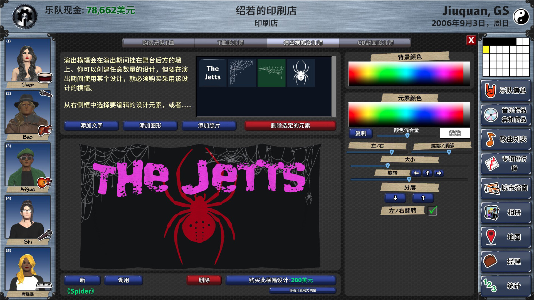Open 专辑排行榜 album charts
The image size is (534, 300).
pyautogui.click(x=506, y=164)
